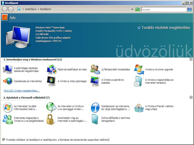Click the padlock security icon
Viewport: 194px width, 145px height.
pyautogui.click(x=50, y=119)
